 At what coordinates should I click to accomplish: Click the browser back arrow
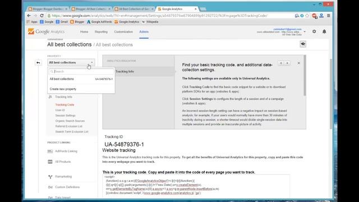[29, 16]
